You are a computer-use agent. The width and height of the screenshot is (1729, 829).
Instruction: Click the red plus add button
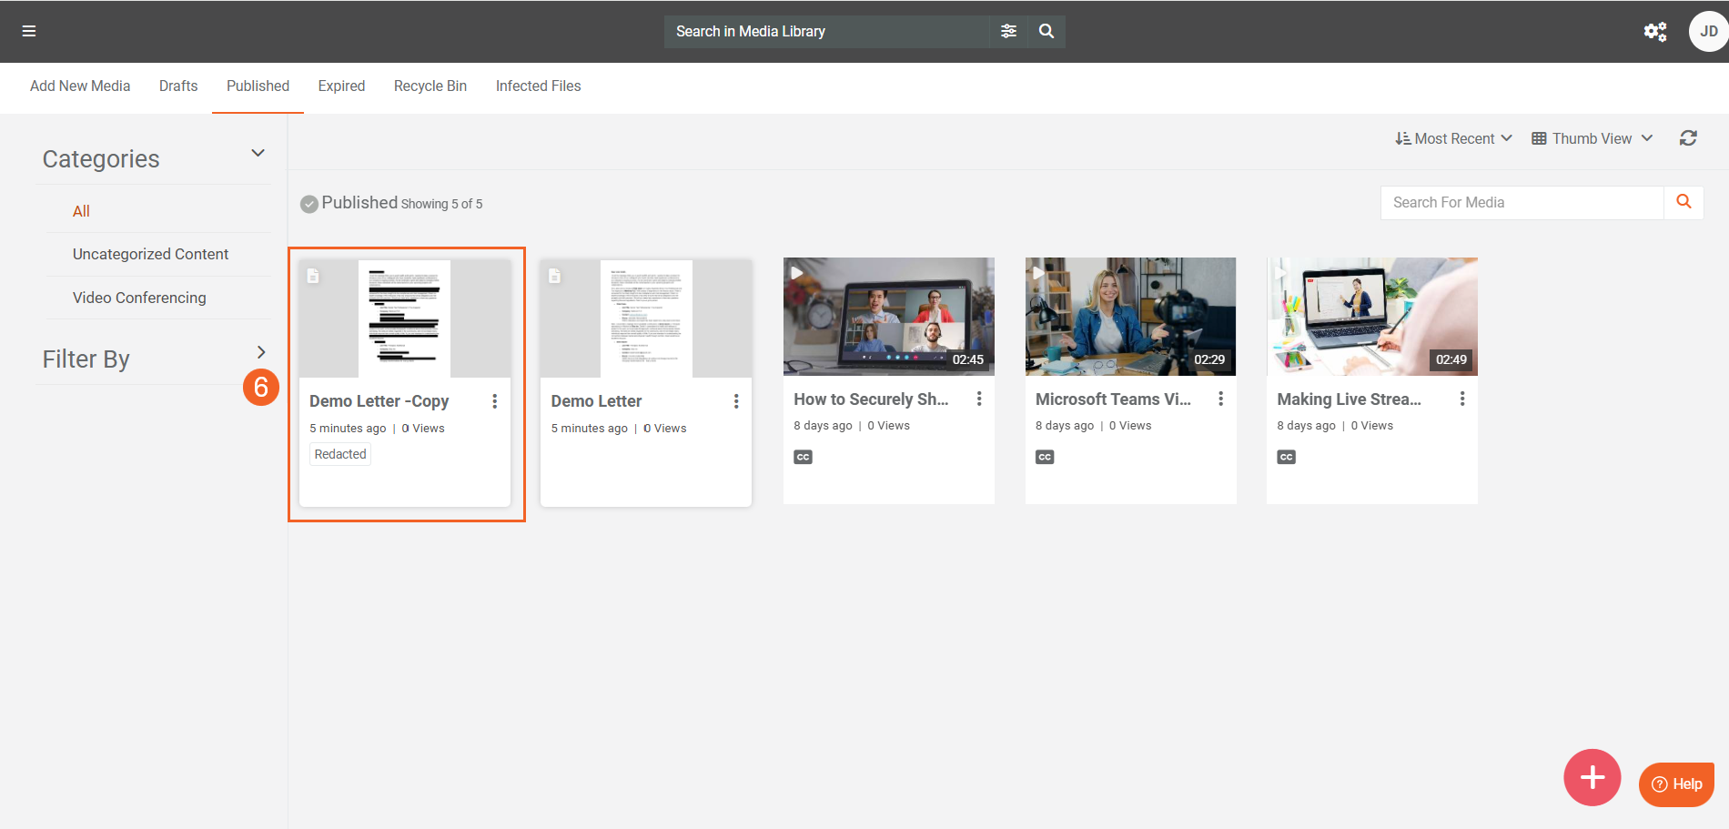click(x=1592, y=777)
